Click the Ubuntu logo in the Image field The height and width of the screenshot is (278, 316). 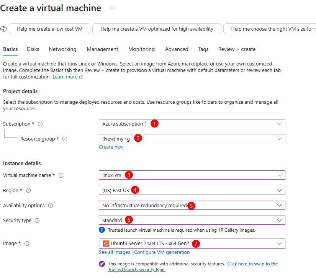tap(106, 244)
